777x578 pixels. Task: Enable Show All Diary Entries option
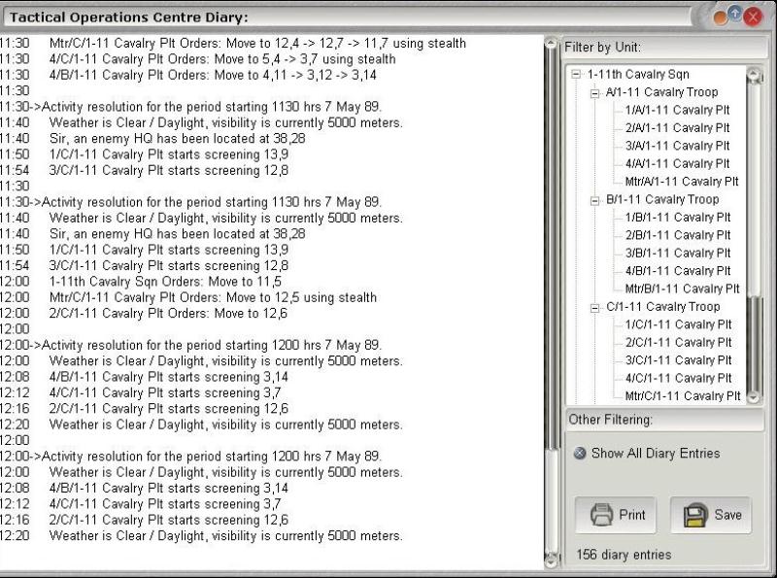[x=580, y=454]
